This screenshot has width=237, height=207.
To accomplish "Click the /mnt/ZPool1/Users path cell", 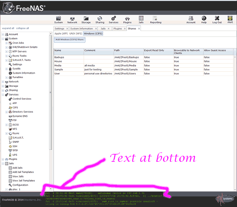I will [x=128, y=73].
